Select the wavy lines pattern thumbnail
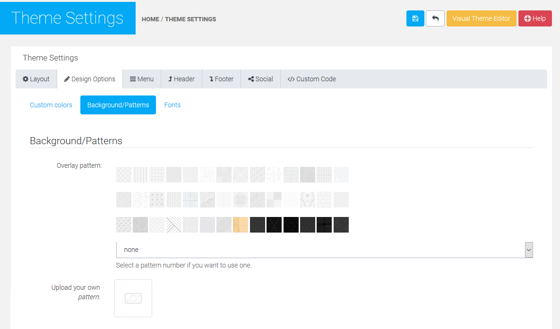Viewport: 560px width, 329px height. pyautogui.click(x=341, y=199)
